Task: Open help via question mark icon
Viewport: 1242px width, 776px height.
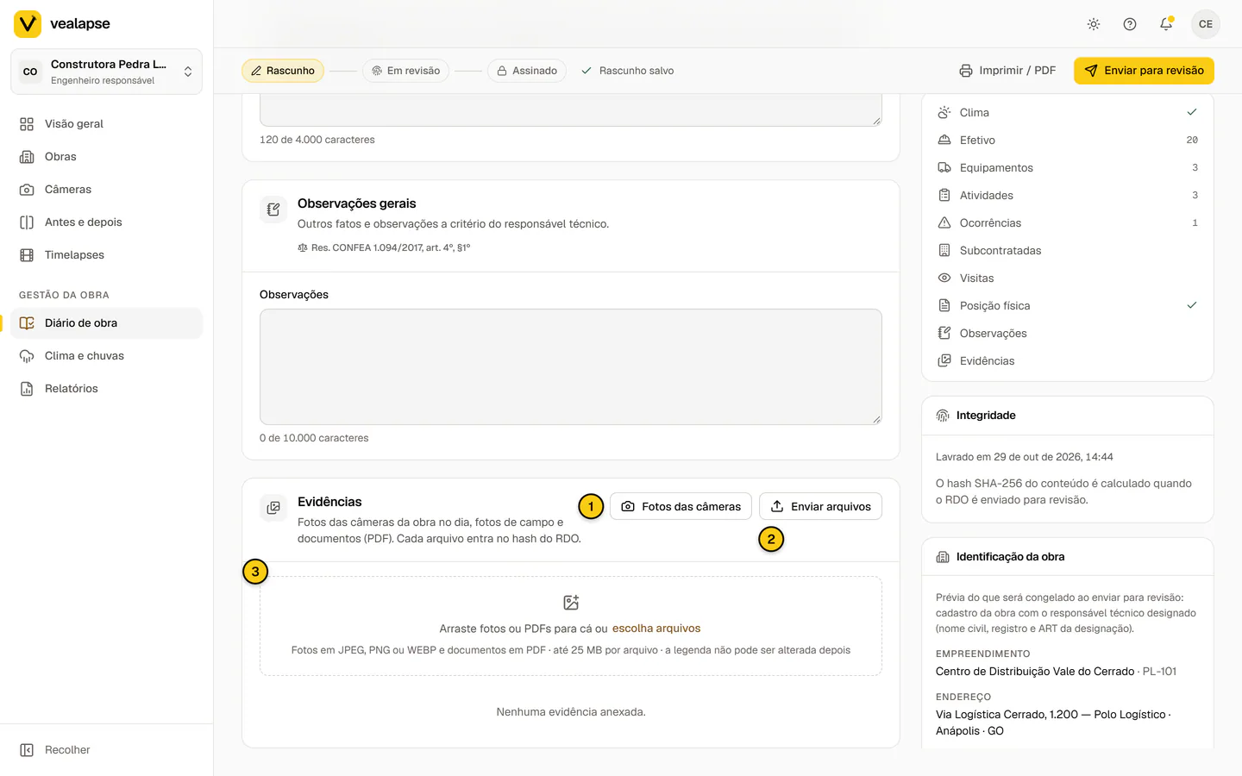Action: pos(1130,24)
